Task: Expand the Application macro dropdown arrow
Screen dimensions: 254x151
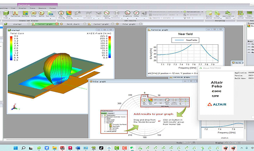Action: pos(234,18)
